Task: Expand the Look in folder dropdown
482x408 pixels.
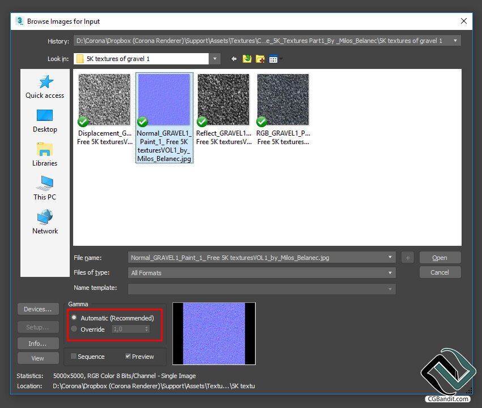Action: (215, 59)
